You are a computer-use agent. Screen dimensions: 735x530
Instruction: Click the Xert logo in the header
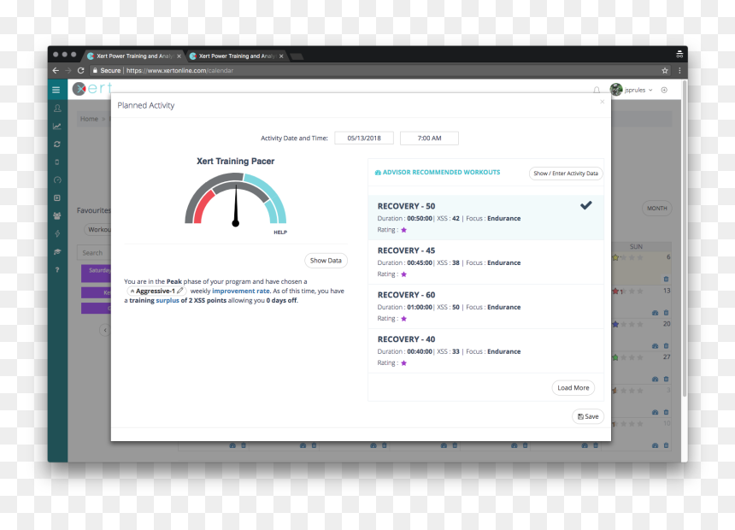click(x=93, y=88)
